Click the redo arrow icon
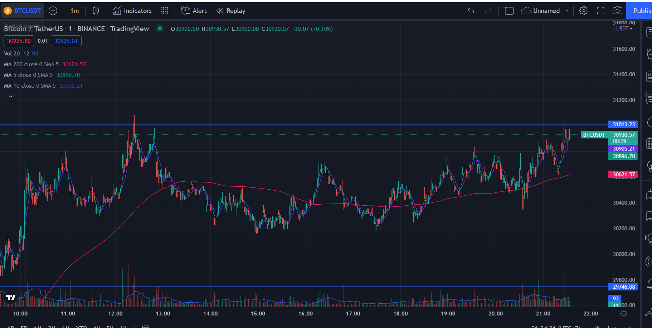 click(488, 11)
